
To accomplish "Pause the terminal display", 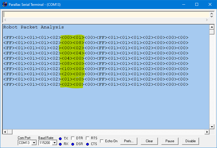I will 170,141.
